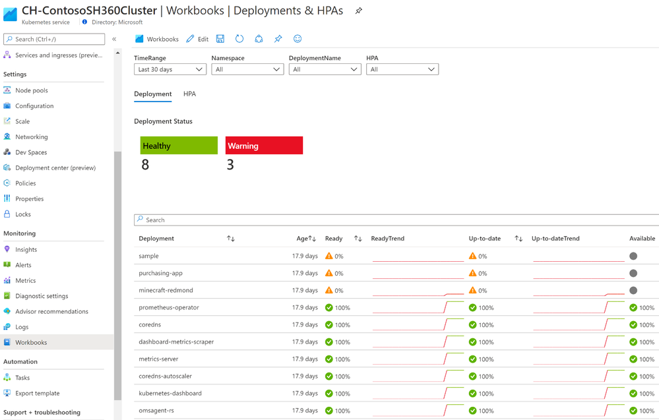Click the green Healthy status tile
Image resolution: width=659 pixels, height=420 pixels.
click(x=179, y=145)
